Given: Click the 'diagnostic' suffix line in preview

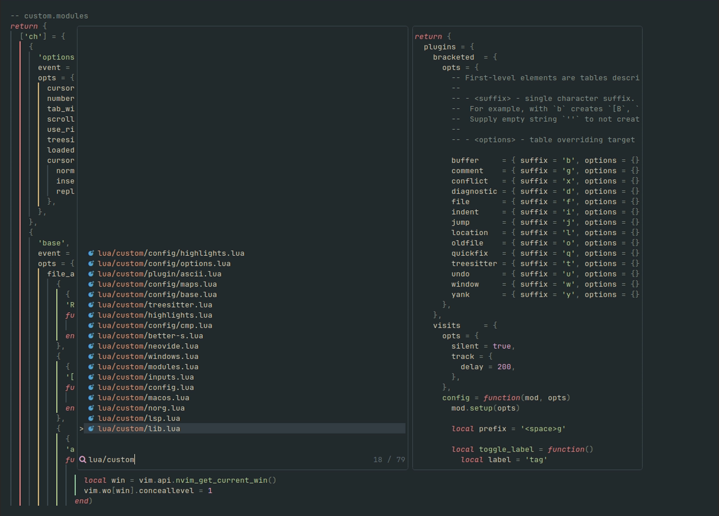Looking at the screenshot, I should pyautogui.click(x=545, y=191).
